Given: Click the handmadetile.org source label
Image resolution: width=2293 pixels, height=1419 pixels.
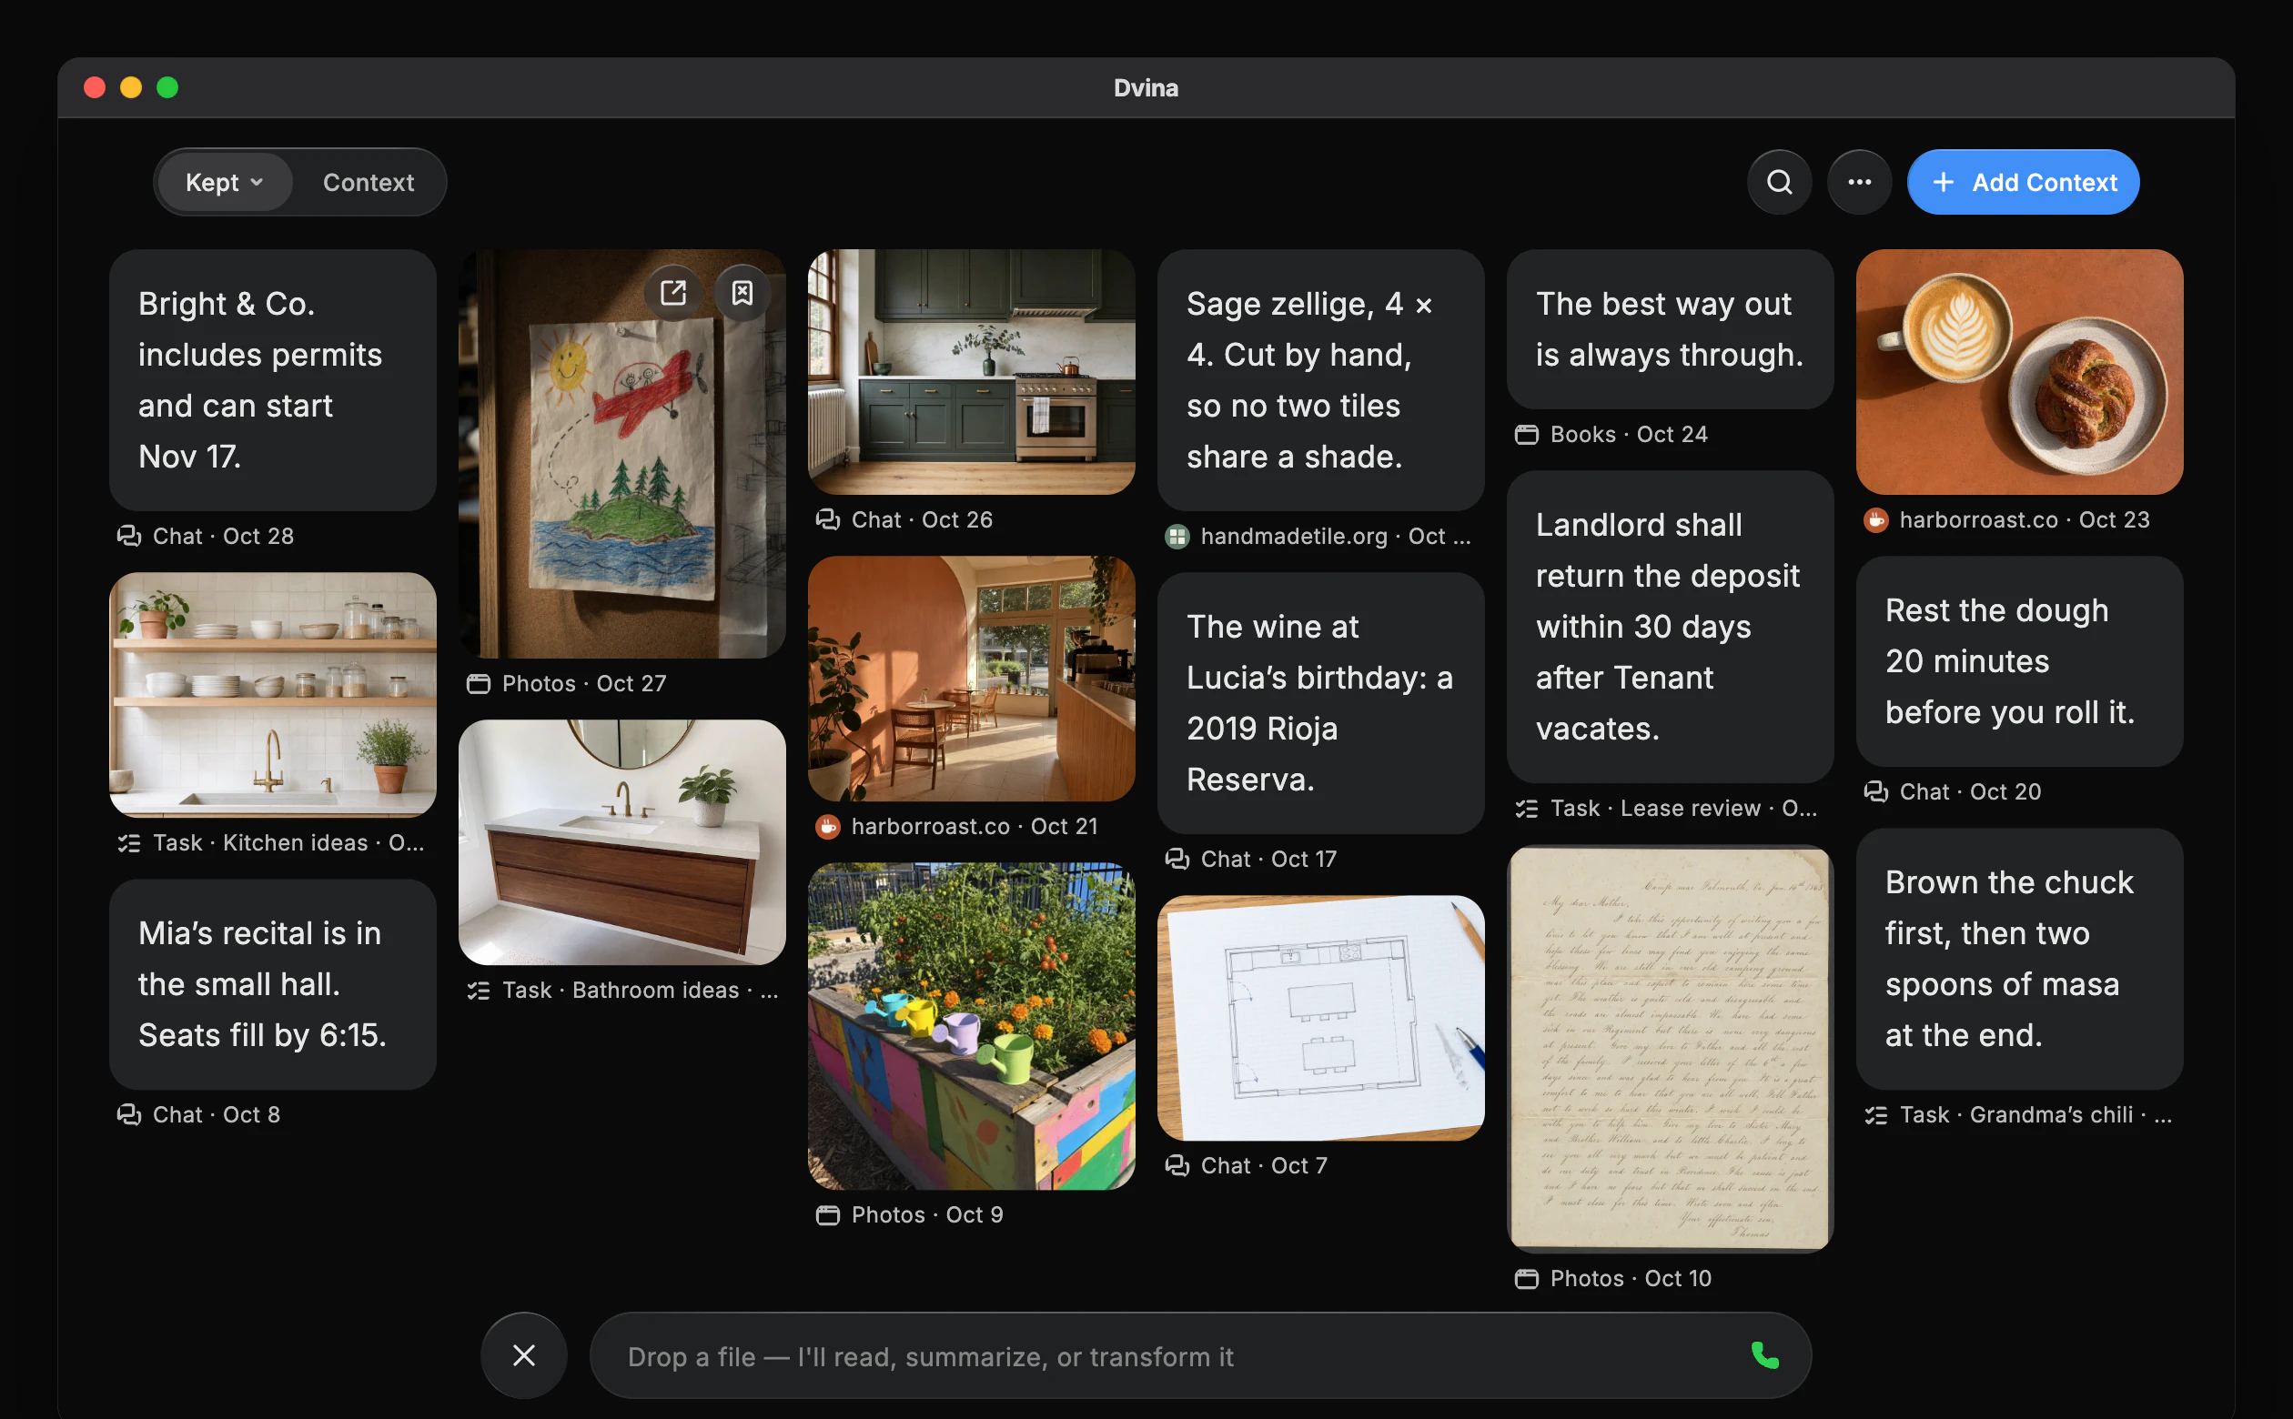Looking at the screenshot, I should (x=1318, y=536).
